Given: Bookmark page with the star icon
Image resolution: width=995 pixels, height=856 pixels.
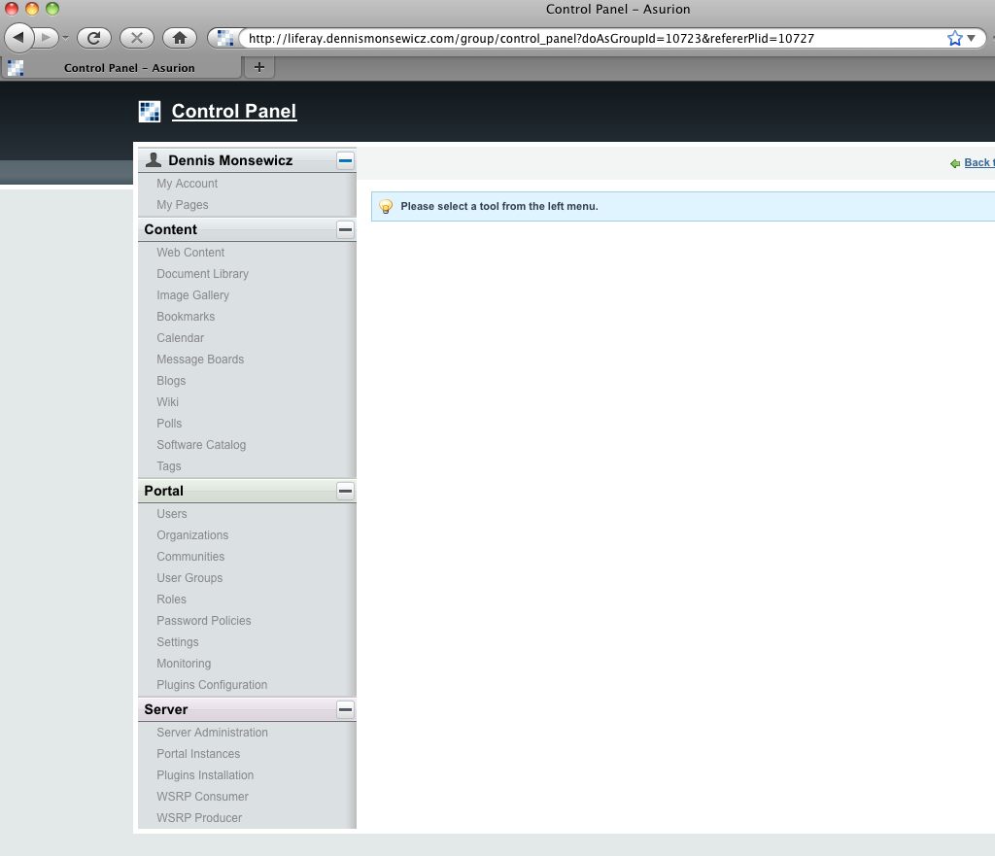Looking at the screenshot, I should tap(954, 38).
